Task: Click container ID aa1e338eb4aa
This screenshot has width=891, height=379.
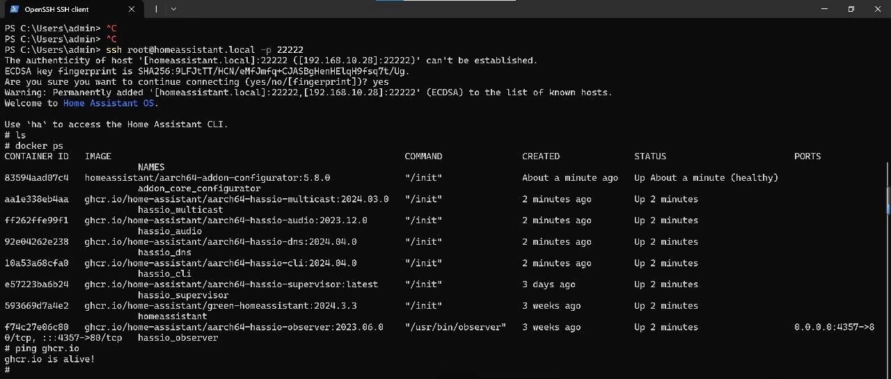Action: coord(36,200)
